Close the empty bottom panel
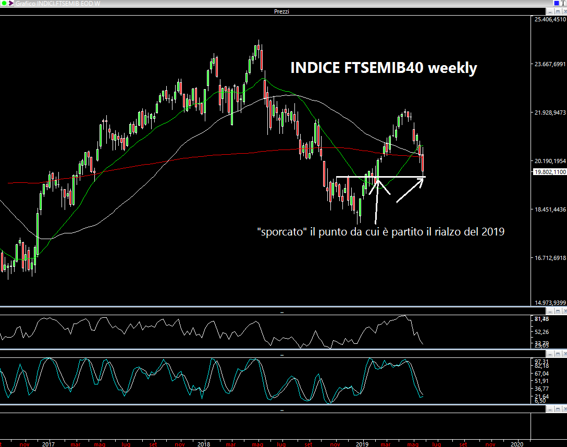 pos(564,409)
